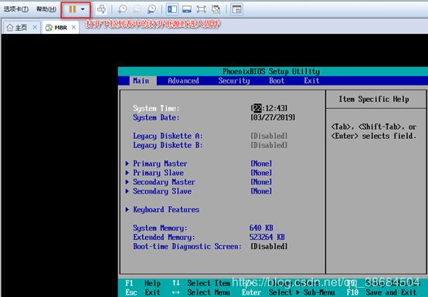Click the pause virtual machine button
The image size is (428, 297).
tap(72, 9)
